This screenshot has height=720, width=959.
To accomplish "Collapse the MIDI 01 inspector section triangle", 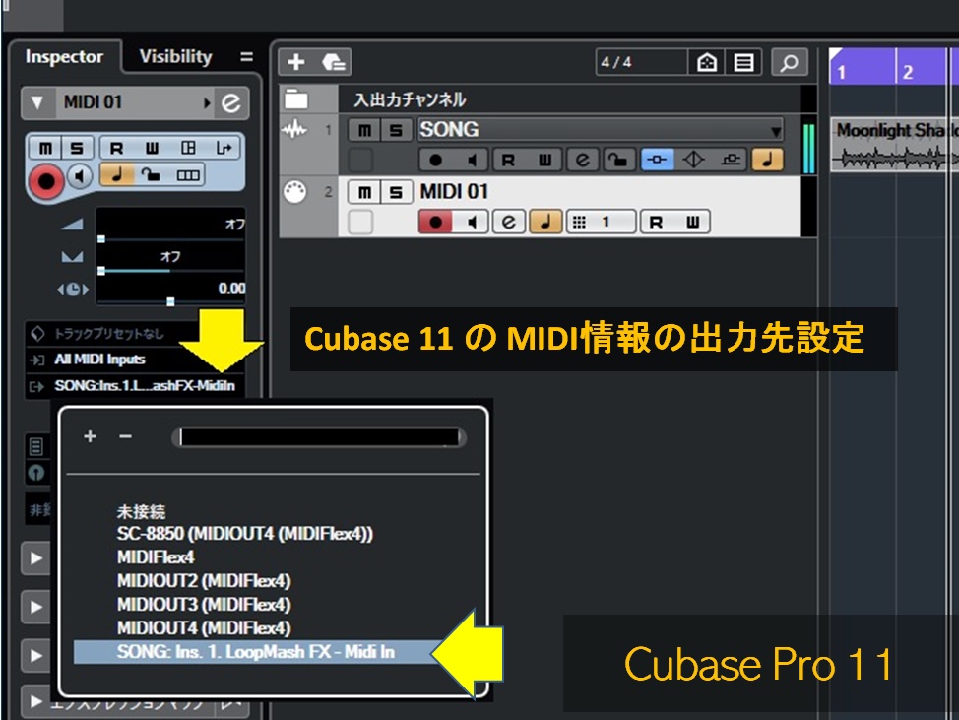I will pos(37,102).
